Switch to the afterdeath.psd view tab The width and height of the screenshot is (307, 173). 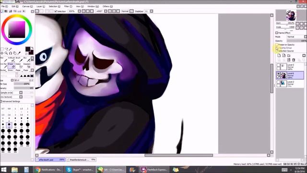click(x=50, y=160)
